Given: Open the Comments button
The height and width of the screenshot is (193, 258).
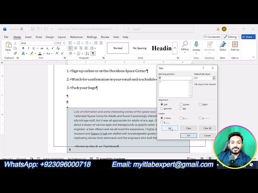Looking at the screenshot, I should [212, 37].
